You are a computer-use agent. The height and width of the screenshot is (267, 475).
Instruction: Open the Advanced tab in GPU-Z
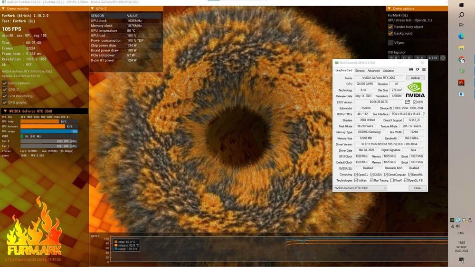373,71
